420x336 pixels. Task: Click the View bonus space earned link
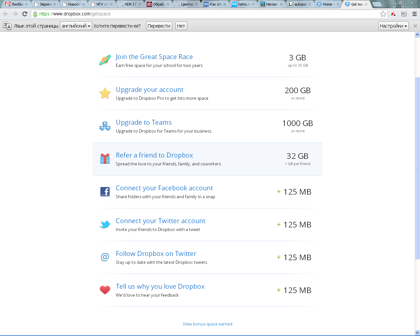207,324
